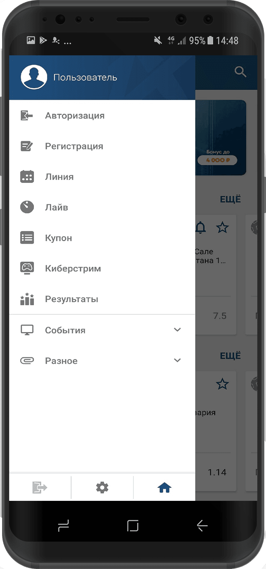Tap the Лайв stopwatch icon
266x569 pixels.
[27, 207]
